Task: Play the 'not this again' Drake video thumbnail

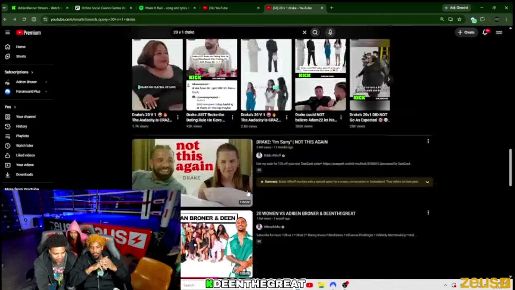Action: (192, 172)
